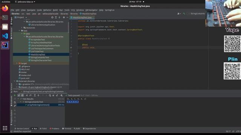Open the File menu

(x=12, y=10)
